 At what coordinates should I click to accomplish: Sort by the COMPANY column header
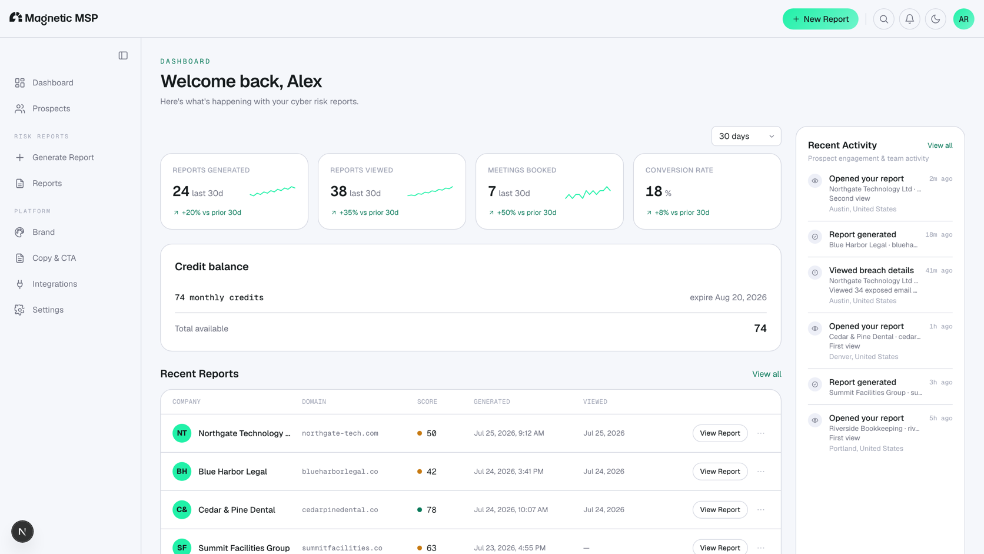(x=187, y=402)
